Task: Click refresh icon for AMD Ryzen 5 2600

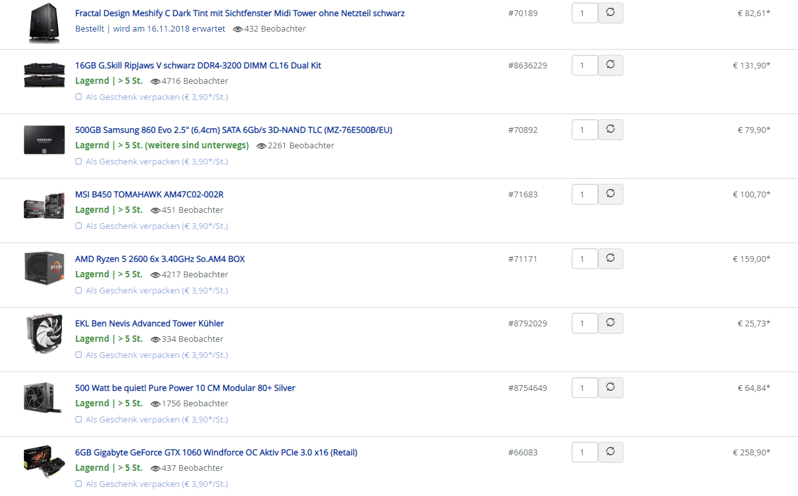Action: pyautogui.click(x=610, y=259)
